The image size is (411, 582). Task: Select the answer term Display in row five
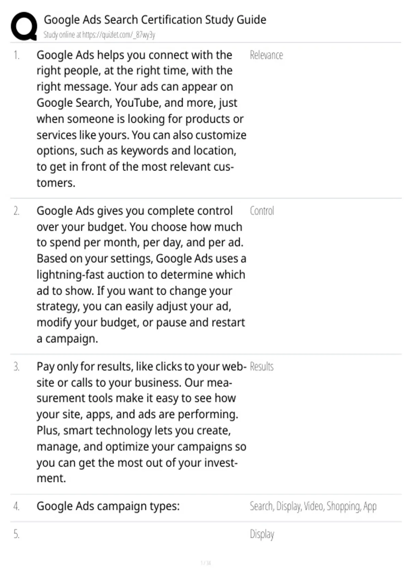click(x=262, y=534)
